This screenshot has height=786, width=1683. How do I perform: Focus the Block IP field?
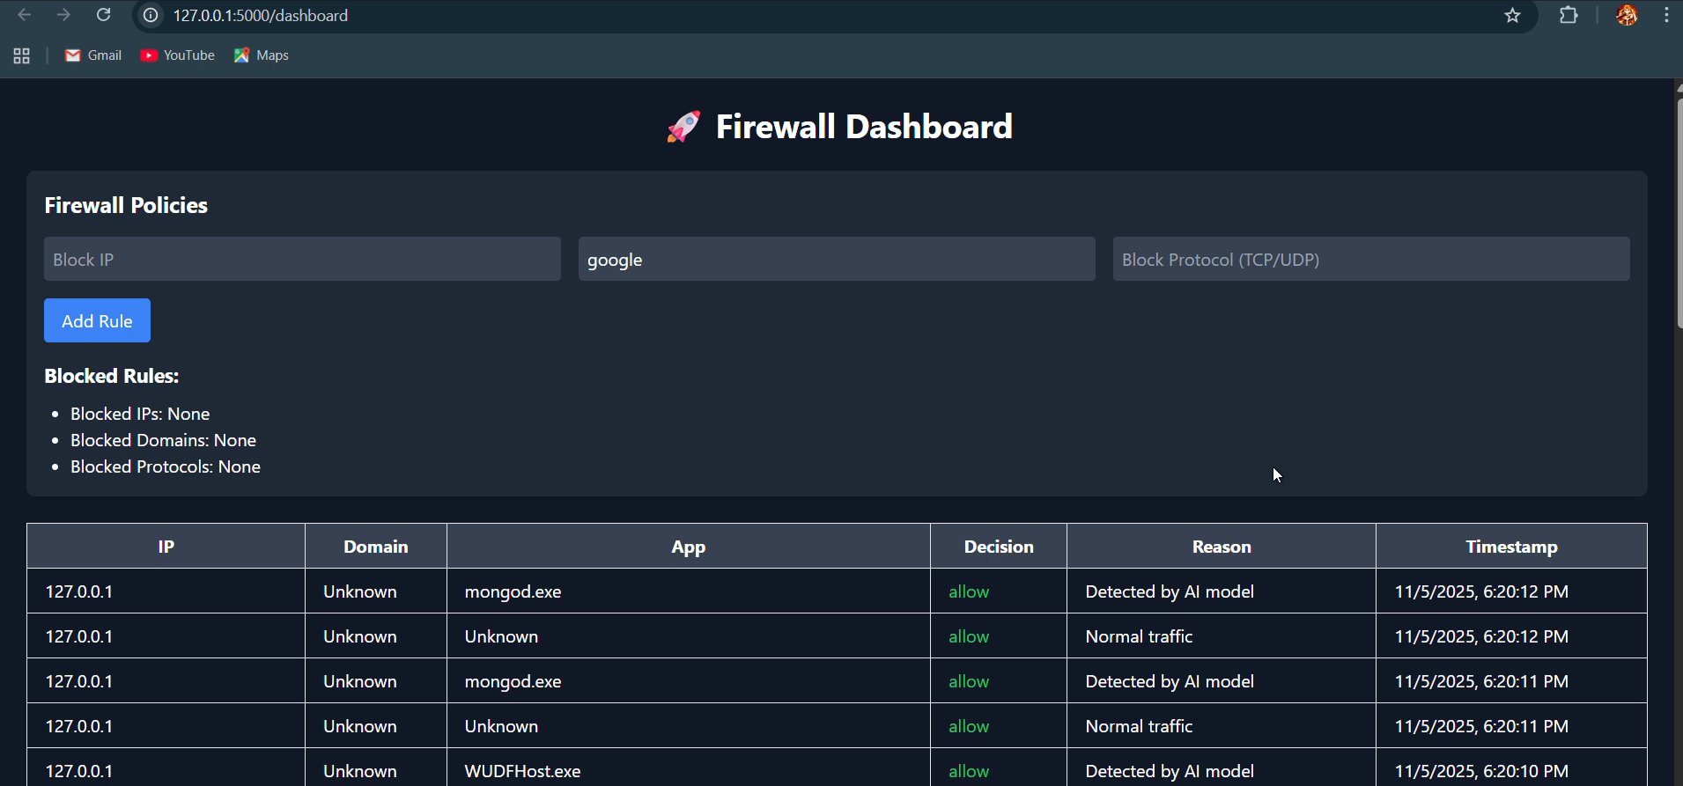302,259
